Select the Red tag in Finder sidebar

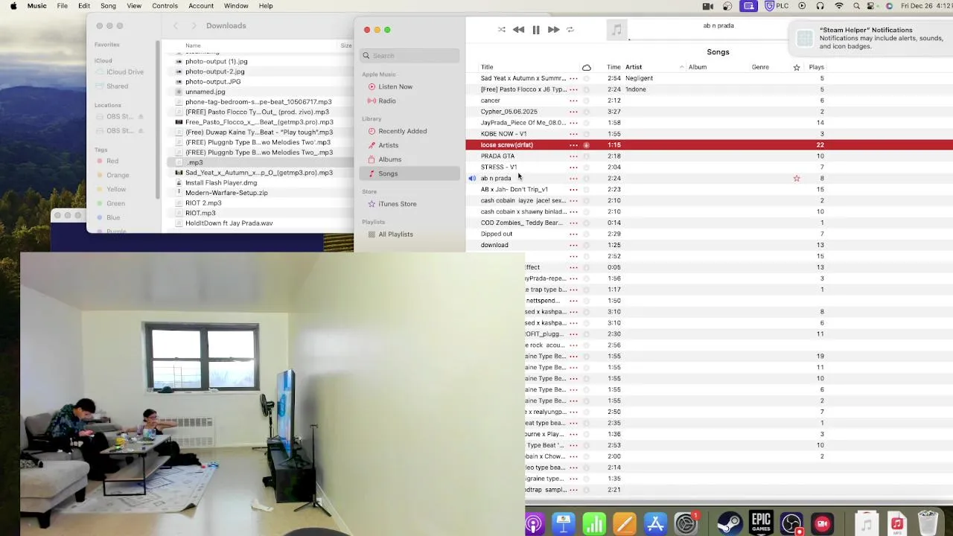tap(106, 161)
